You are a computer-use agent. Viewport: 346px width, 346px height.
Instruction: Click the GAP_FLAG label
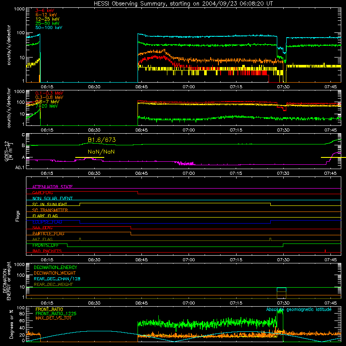click(x=42, y=192)
